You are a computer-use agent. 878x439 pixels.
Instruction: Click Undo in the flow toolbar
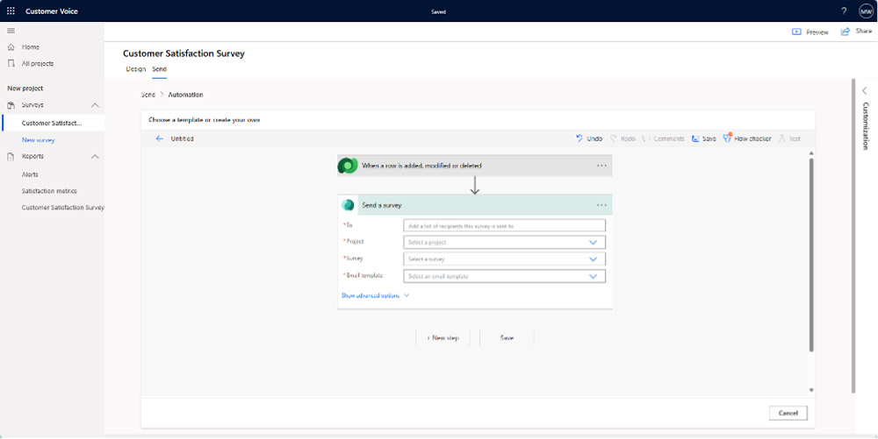tap(589, 138)
